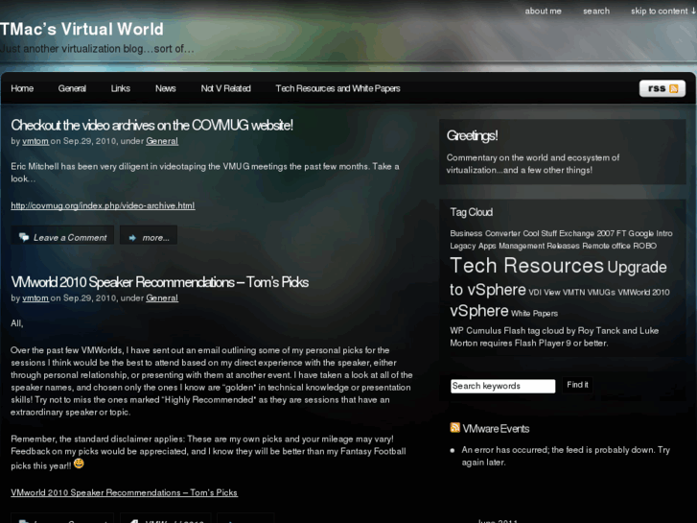The width and height of the screenshot is (697, 523).
Task: Open Tech Resources and White Papers menu
Action: pyautogui.click(x=337, y=88)
